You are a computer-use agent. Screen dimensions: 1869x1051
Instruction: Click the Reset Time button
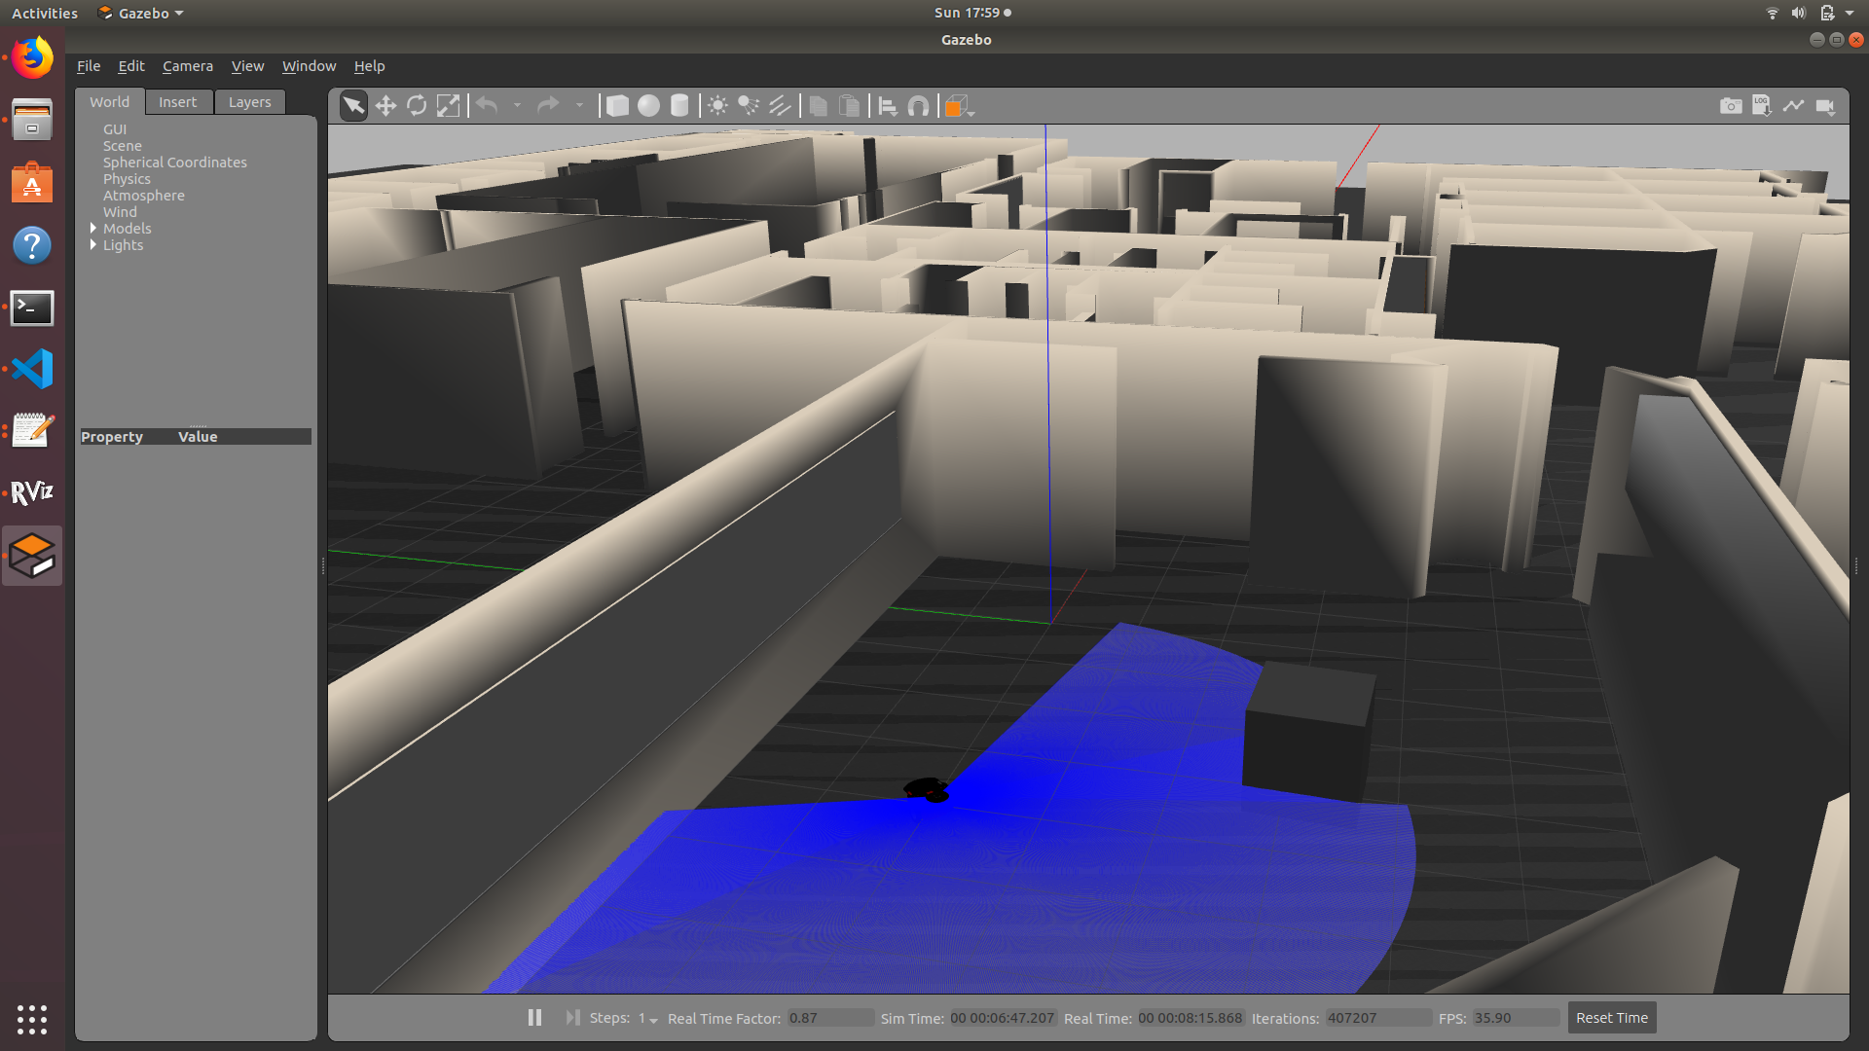click(x=1611, y=1018)
